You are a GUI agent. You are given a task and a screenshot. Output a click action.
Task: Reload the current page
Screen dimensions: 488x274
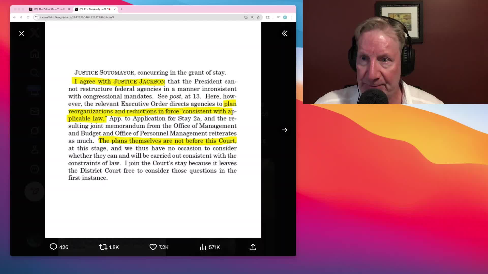tap(28, 17)
